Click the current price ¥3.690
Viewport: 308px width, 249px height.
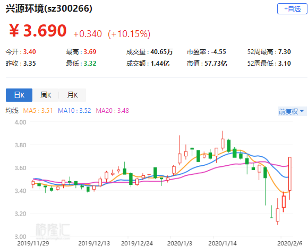(x=38, y=31)
